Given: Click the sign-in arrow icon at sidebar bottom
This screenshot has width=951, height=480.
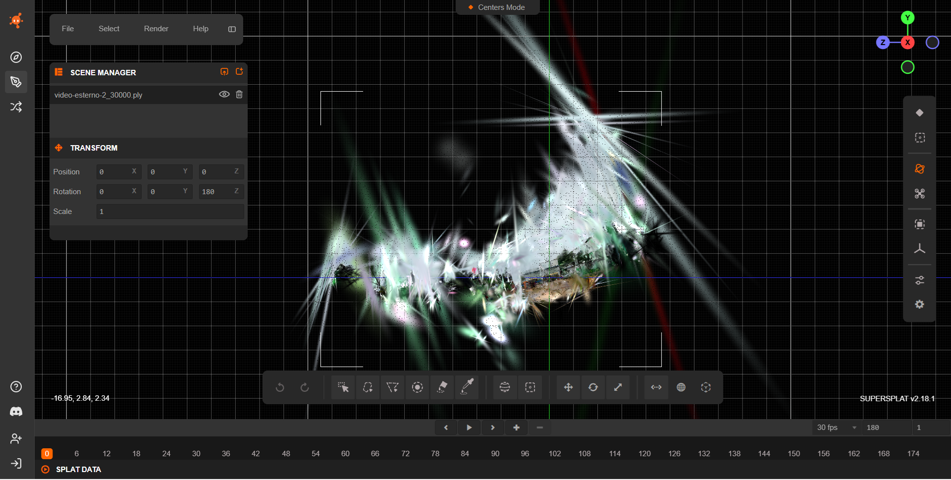Looking at the screenshot, I should tap(16, 464).
